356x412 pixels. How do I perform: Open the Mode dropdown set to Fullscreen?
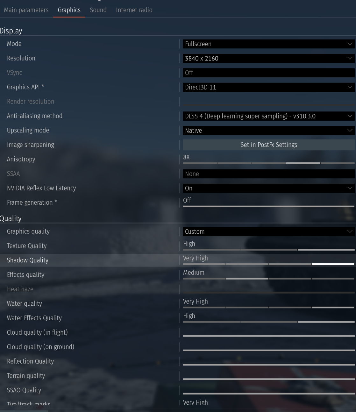coord(269,44)
